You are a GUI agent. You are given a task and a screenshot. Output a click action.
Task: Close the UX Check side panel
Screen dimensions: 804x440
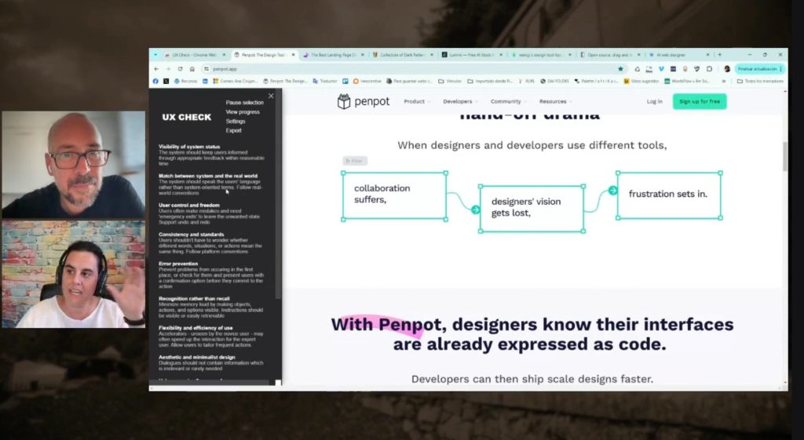(x=271, y=96)
